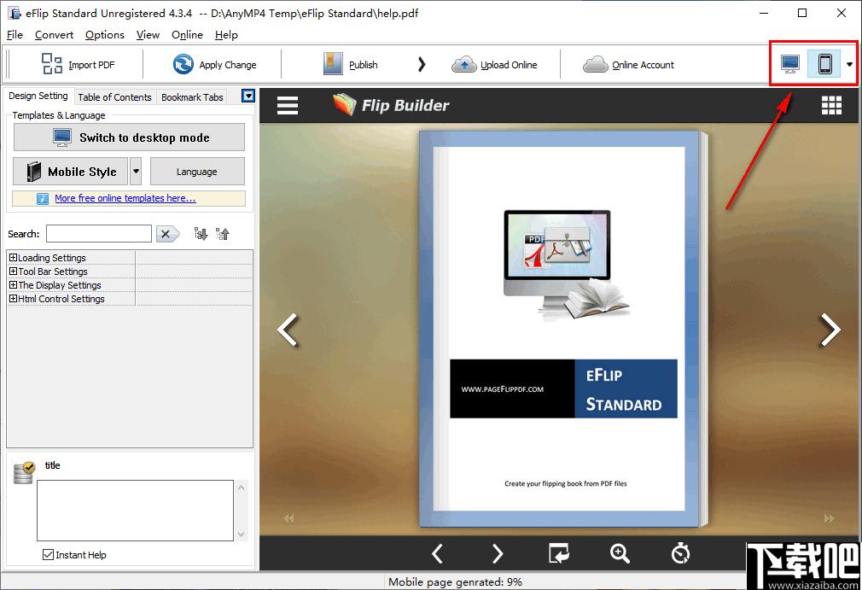Click the zoom-in magnifier in the bottom bar
This screenshot has height=590, width=862.
point(620,553)
